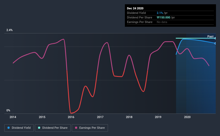This screenshot has width=220, height=136.
Task: Toggle the Earnings Per Share legend item
Action: click(90, 128)
